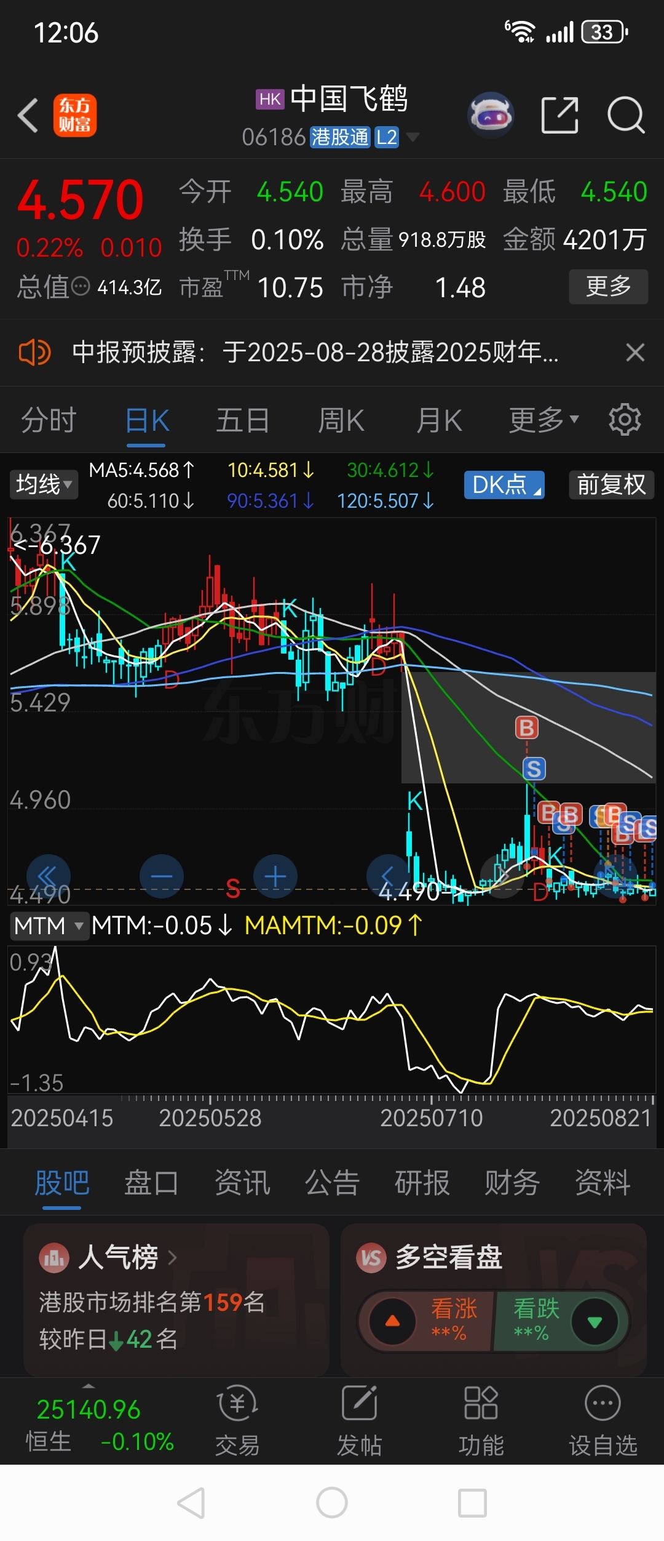Vote 看跌 with down arrow button
Image resolution: width=664 pixels, height=1541 pixels.
click(x=595, y=1321)
